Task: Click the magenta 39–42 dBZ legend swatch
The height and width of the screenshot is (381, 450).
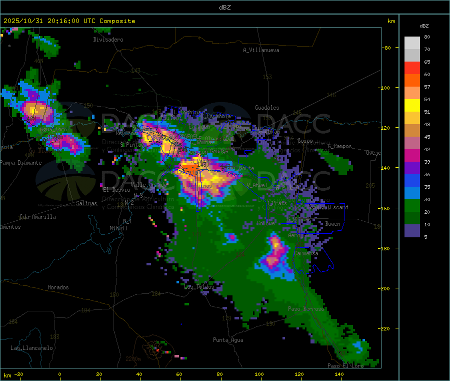Action: 412,155
